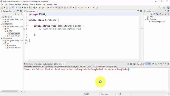Click Open Console icon
This screenshot has height=96, width=170.
pyautogui.click(x=161, y=64)
